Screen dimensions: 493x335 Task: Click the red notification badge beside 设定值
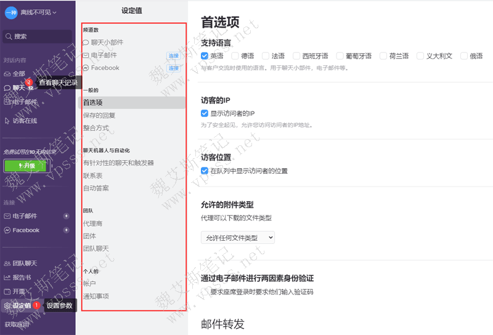pos(36,305)
